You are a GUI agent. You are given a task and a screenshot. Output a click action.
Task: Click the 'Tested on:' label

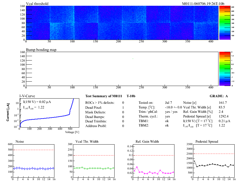point(146,103)
